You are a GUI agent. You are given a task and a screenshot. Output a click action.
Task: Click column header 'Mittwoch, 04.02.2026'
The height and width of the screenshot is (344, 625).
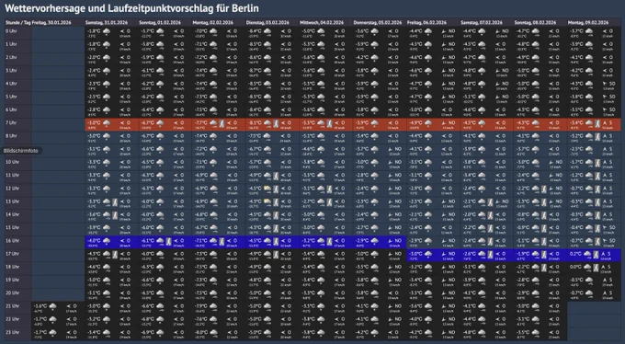click(x=322, y=23)
